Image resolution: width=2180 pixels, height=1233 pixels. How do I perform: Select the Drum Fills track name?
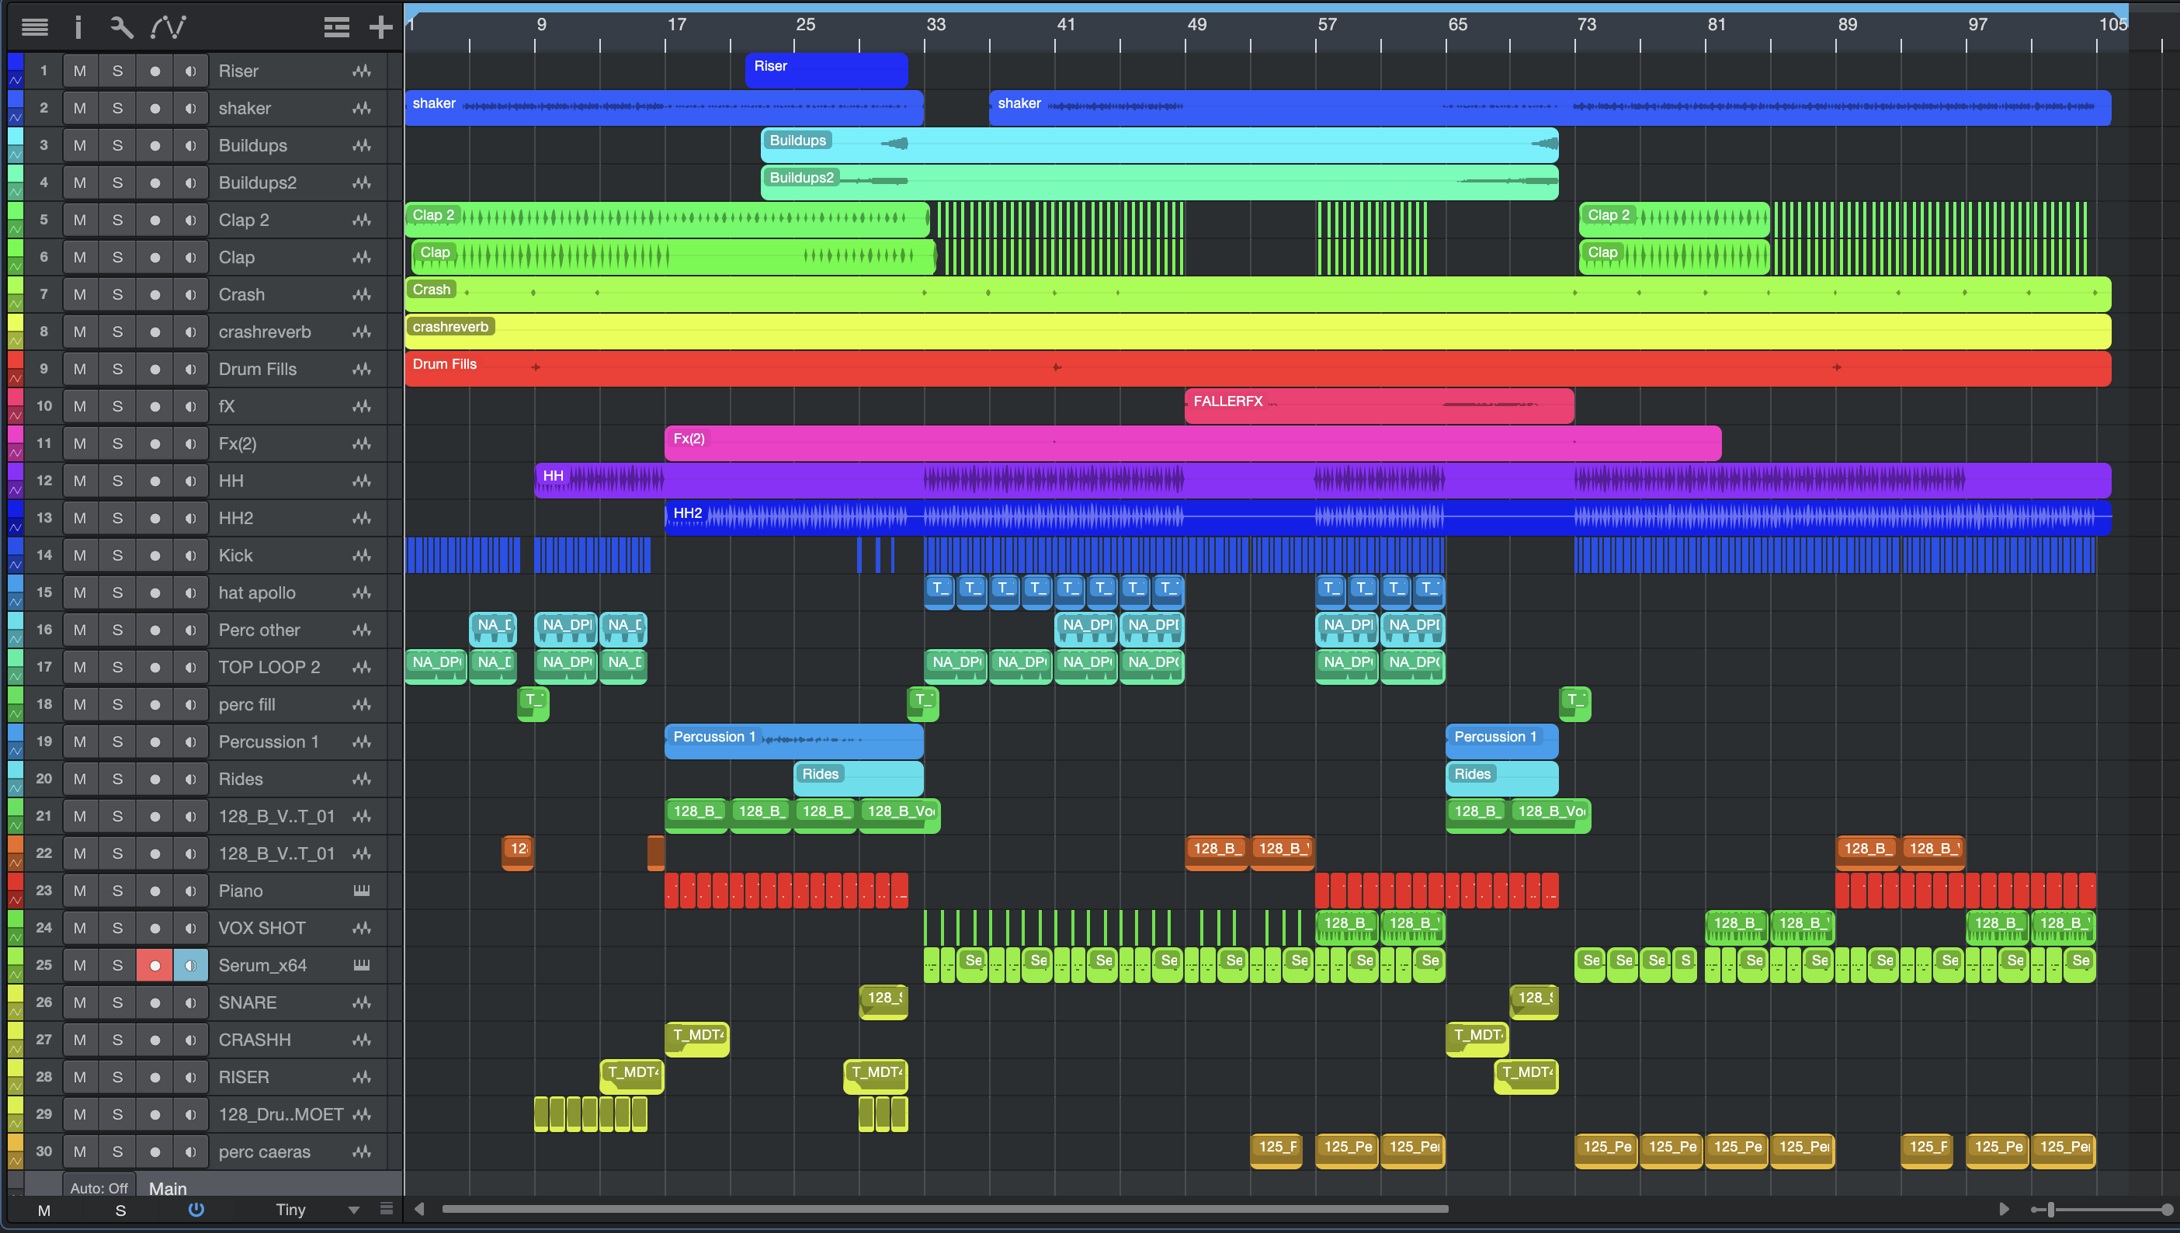[258, 370]
